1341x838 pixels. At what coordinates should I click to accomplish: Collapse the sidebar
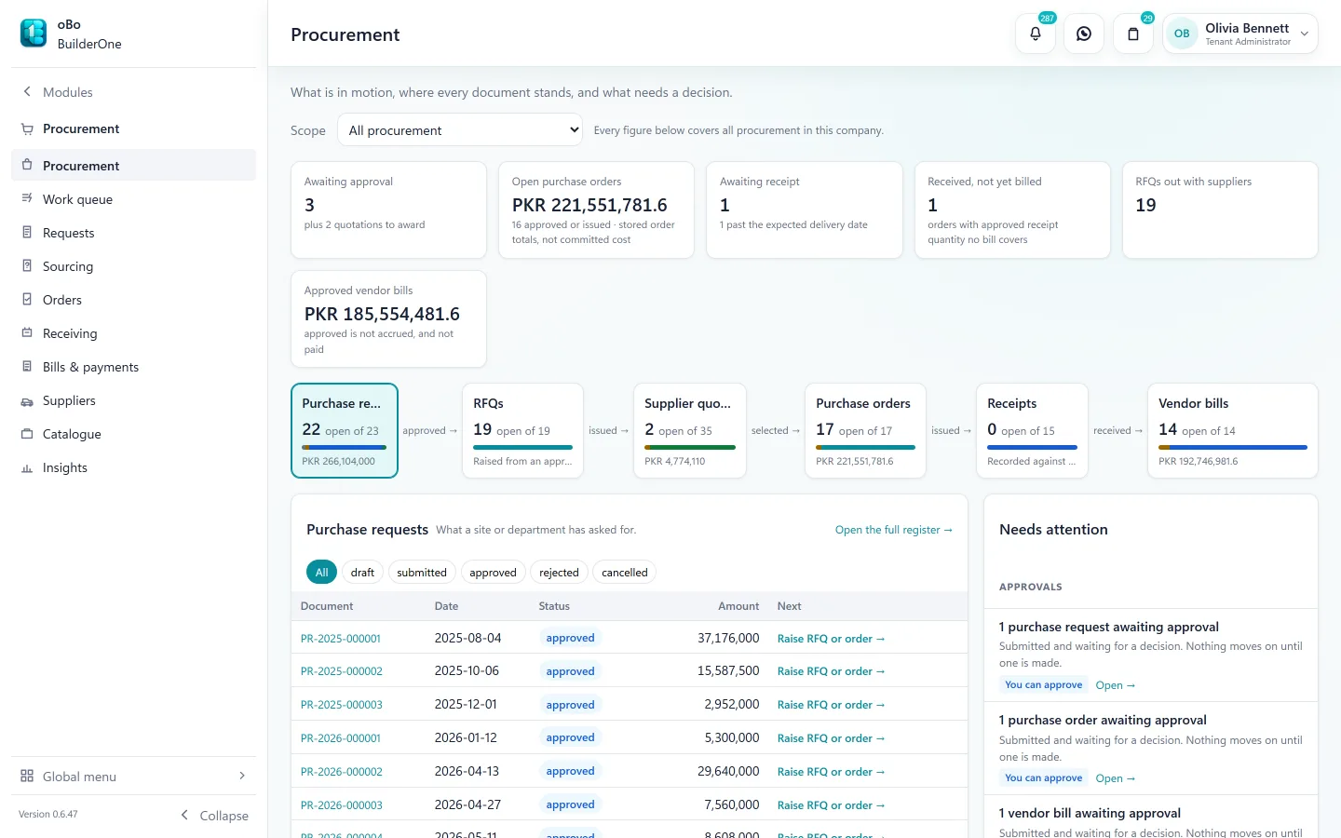[x=214, y=815]
